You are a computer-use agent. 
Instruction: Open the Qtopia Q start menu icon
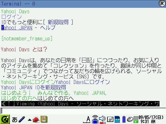(x=5, y=119)
